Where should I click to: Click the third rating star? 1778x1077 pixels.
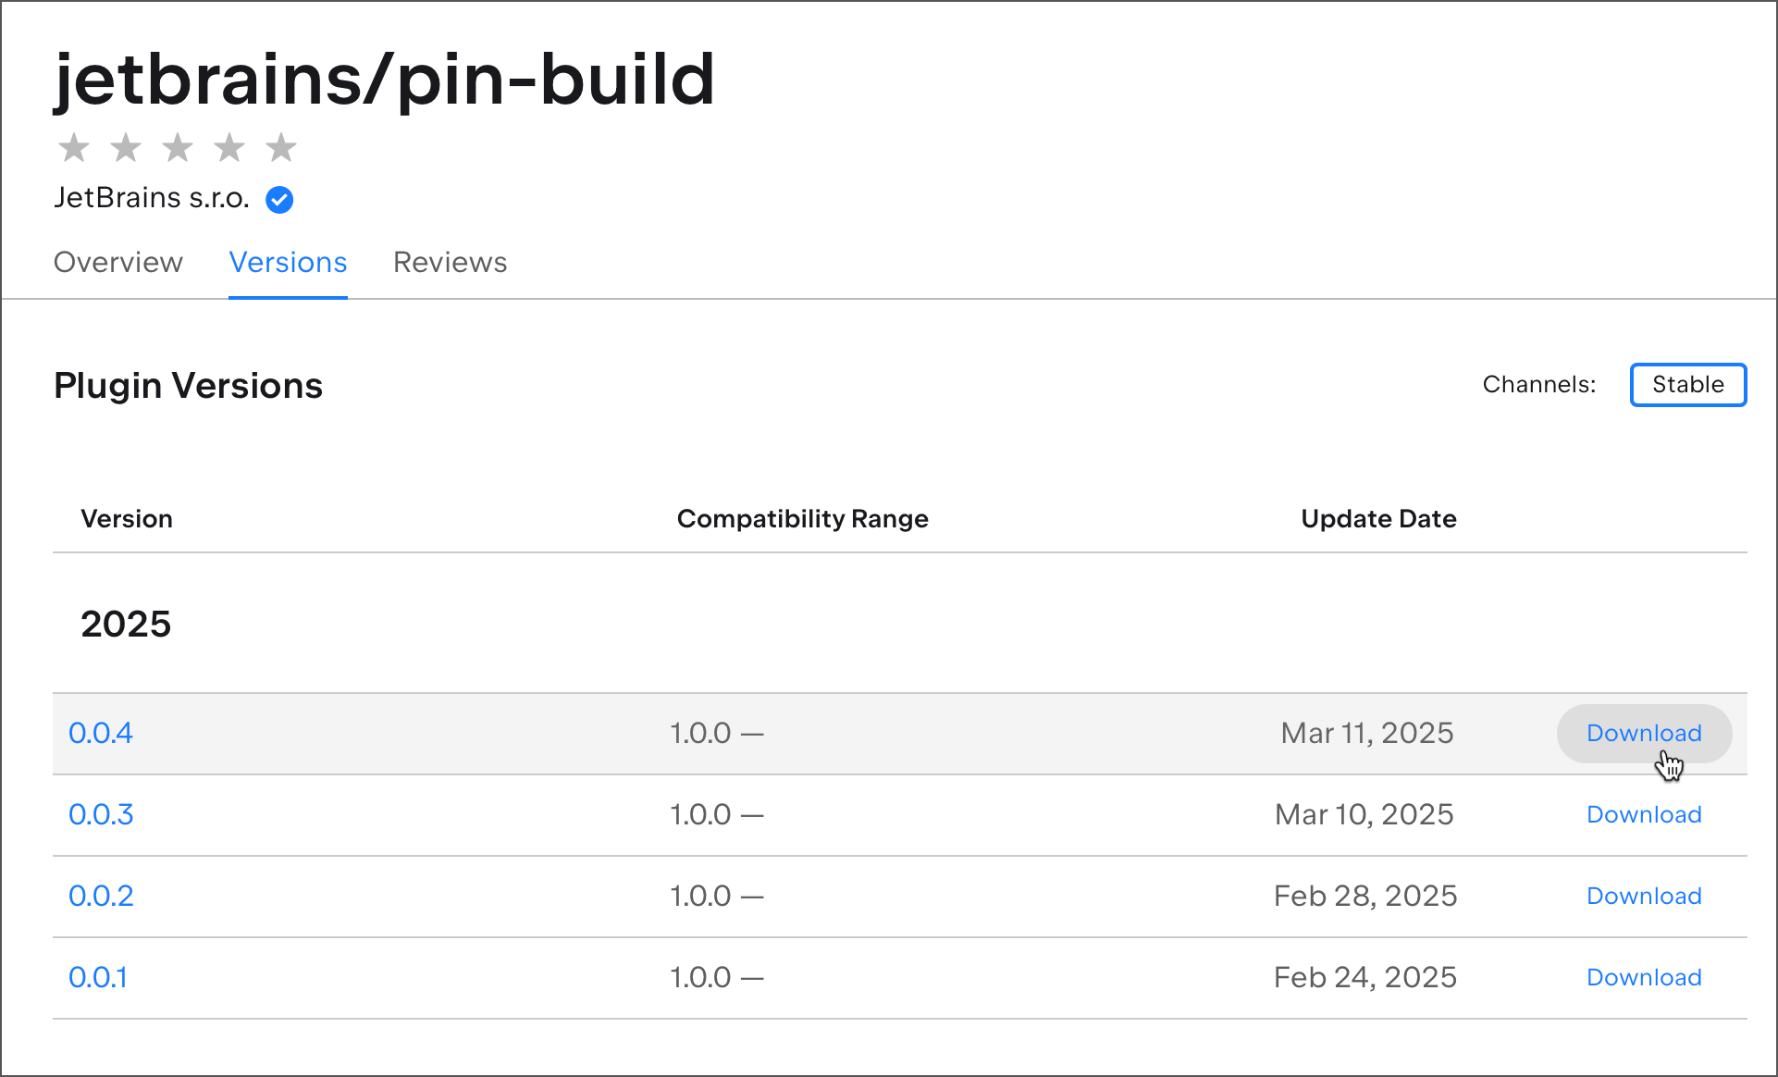178,147
